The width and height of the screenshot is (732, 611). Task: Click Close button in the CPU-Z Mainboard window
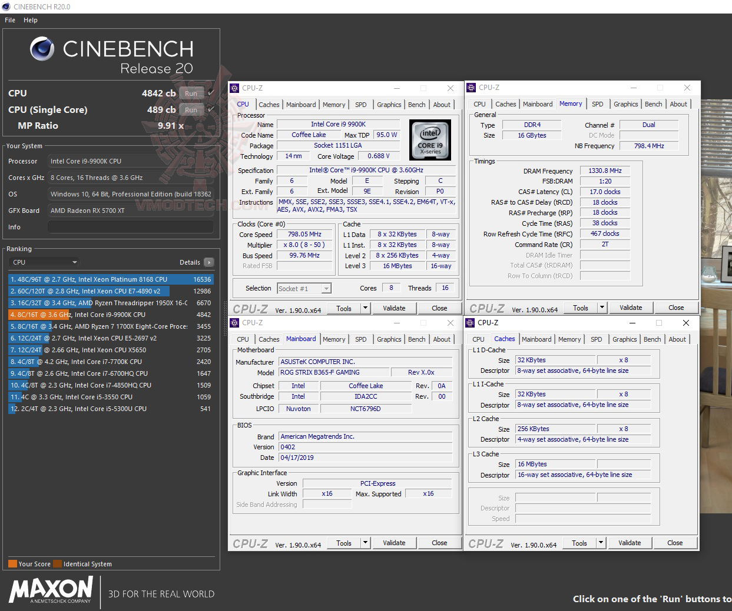coord(439,543)
